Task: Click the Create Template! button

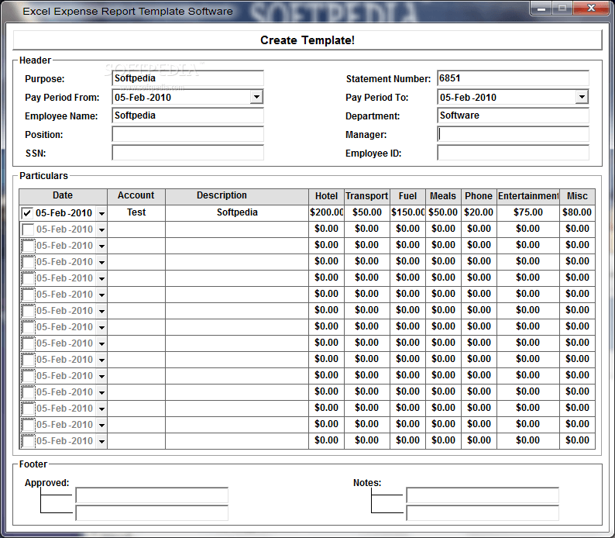Action: click(307, 40)
